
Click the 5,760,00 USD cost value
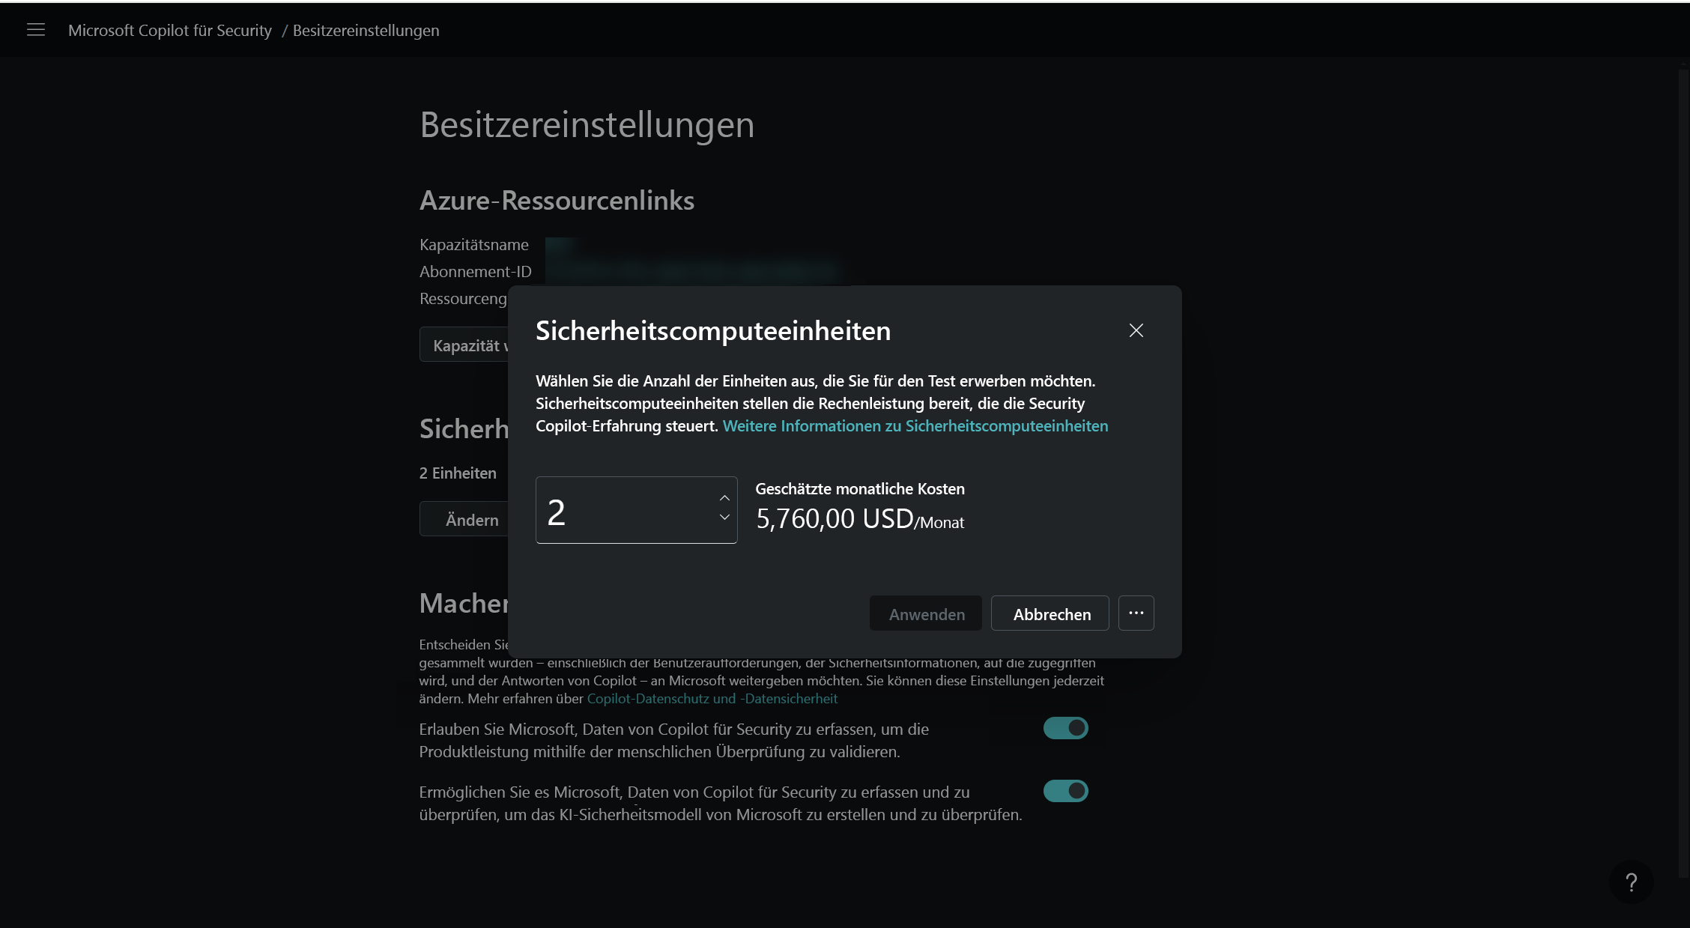click(x=835, y=518)
